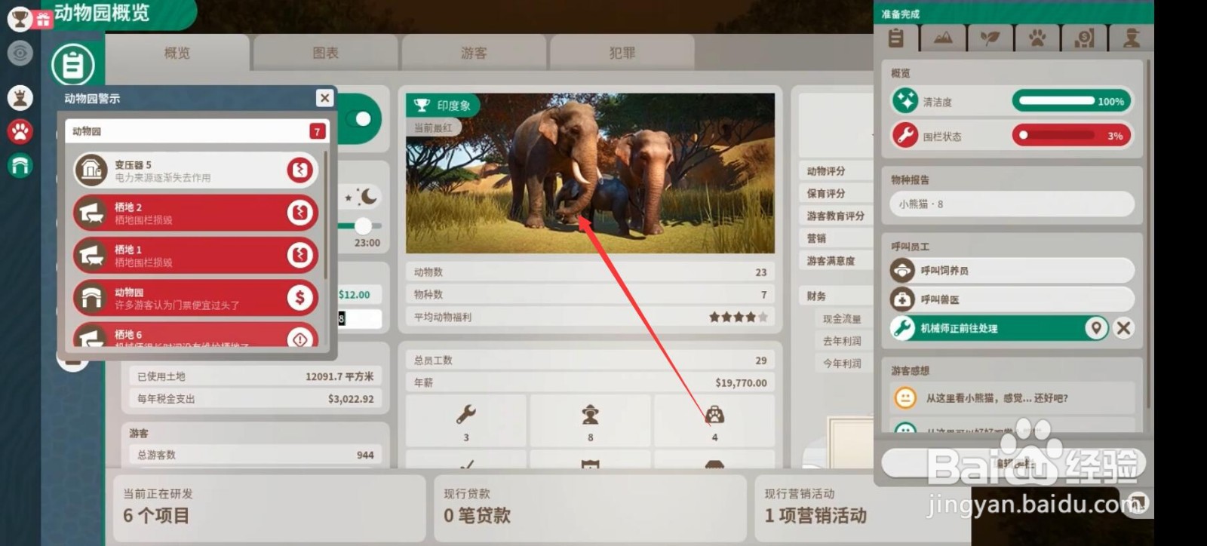Viewport: 1207px width, 546px height.
Task: Select the 营销 row
Action: (x=834, y=238)
